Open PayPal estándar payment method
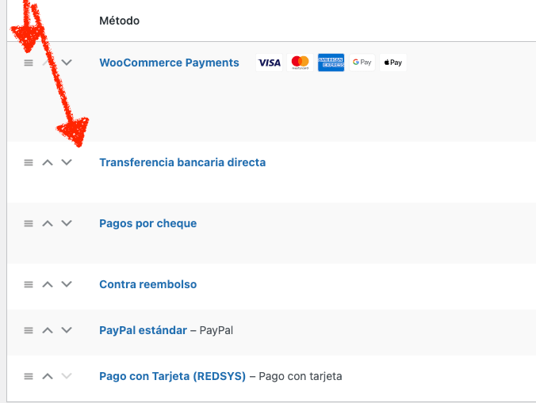This screenshot has height=403, width=536. (143, 330)
